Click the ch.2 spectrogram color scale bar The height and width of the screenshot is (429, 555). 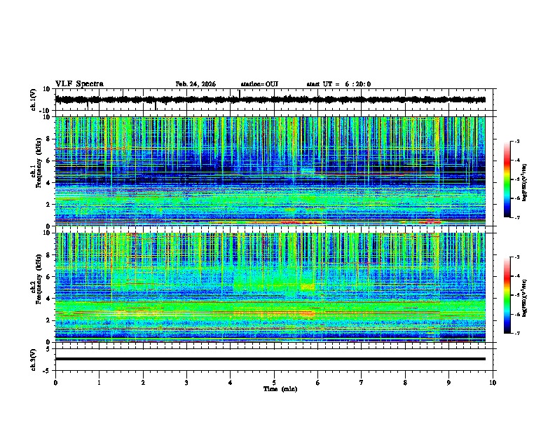tap(507, 295)
